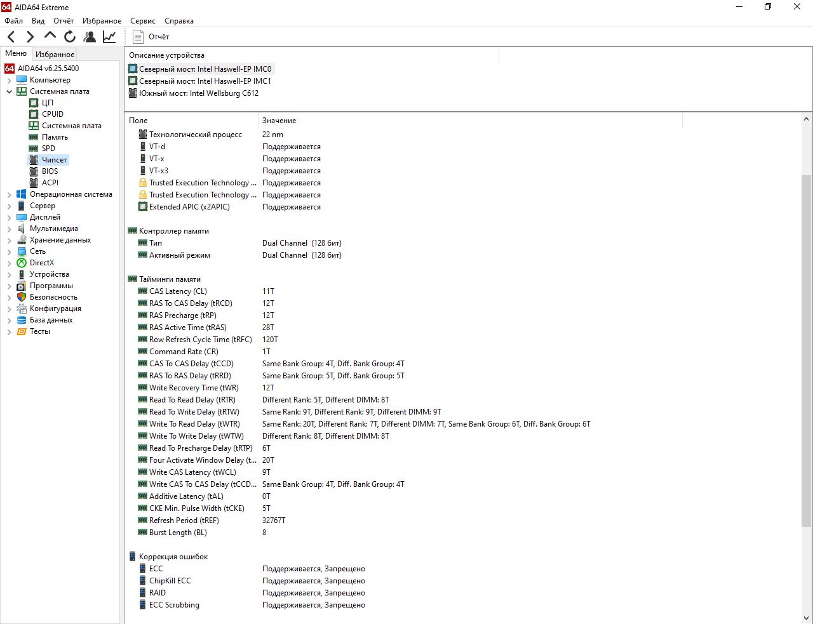This screenshot has width=813, height=624.
Task: Click the База данных database icon
Action: coord(22,320)
